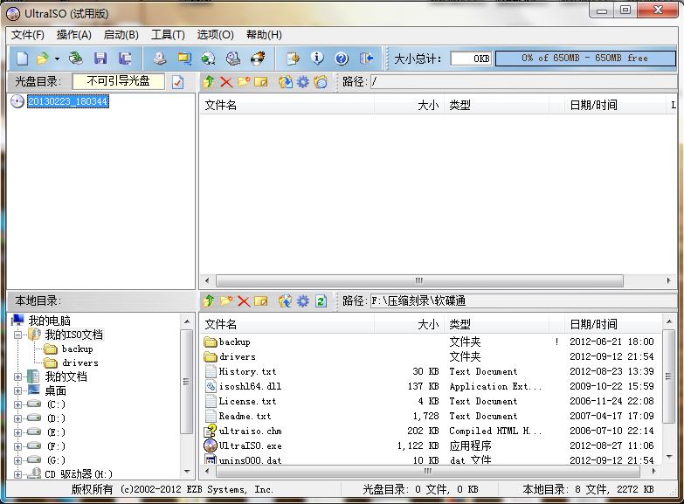The width and height of the screenshot is (684, 504).
Task: Collapse the 我的ISO文档 tree node
Action: (18, 335)
